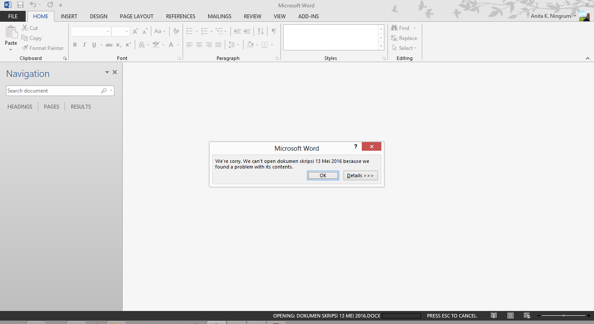Click the Numbering list icon
Viewport: 594px width, 324px height.
pos(204,31)
